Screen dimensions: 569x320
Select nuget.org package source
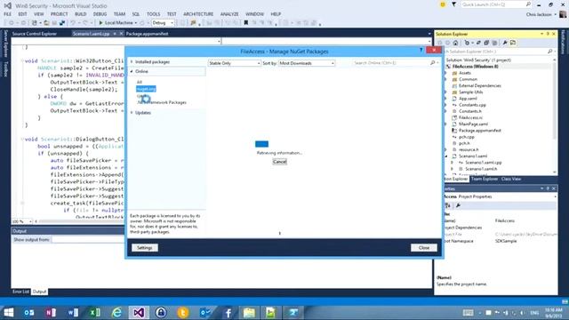pos(146,89)
